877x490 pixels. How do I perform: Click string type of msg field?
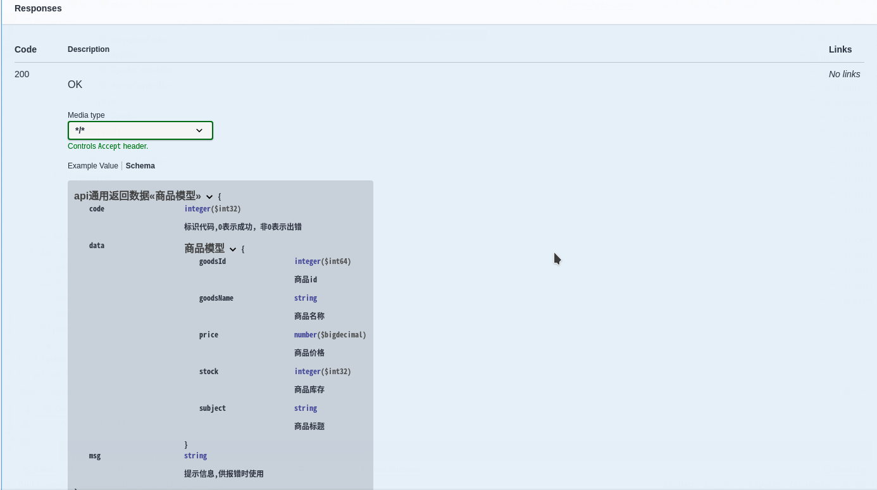[195, 455]
